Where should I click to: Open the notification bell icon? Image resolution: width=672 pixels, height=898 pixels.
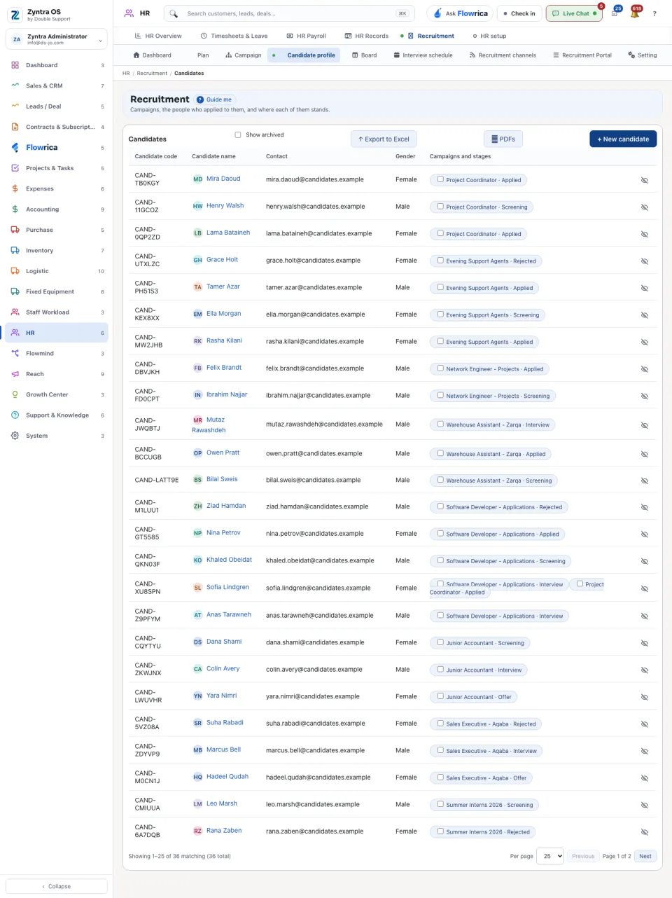pyautogui.click(x=634, y=13)
